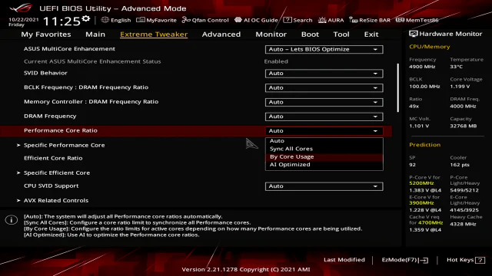Click the settings list scrollbar
This screenshot has height=276, width=492.
(398, 88)
